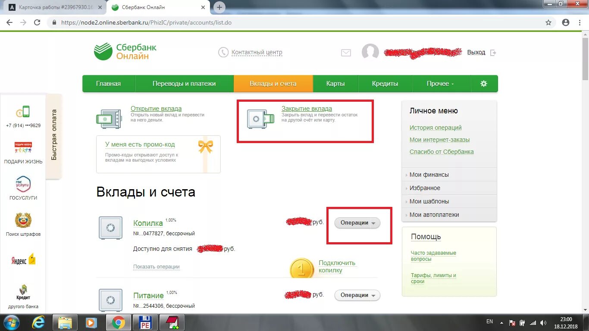Open the Contact Center phone icon
The width and height of the screenshot is (589, 331).
pos(223,53)
